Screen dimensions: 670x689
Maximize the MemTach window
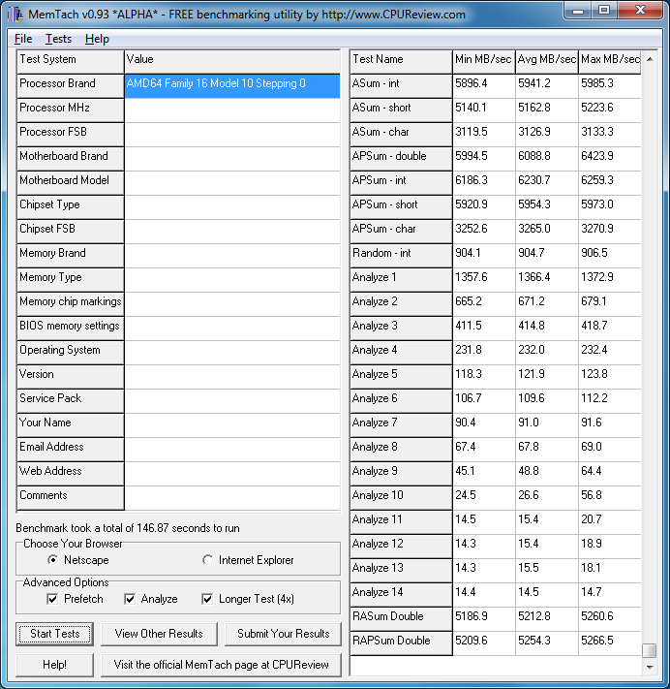[x=604, y=10]
